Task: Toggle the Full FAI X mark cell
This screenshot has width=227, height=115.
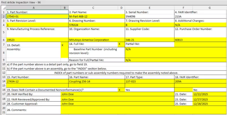Action: tap(121, 44)
